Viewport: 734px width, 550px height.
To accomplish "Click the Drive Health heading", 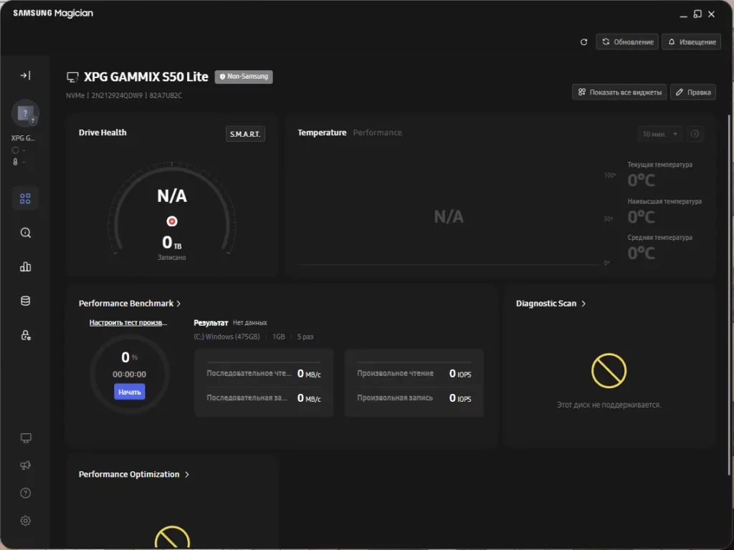I will coord(103,132).
